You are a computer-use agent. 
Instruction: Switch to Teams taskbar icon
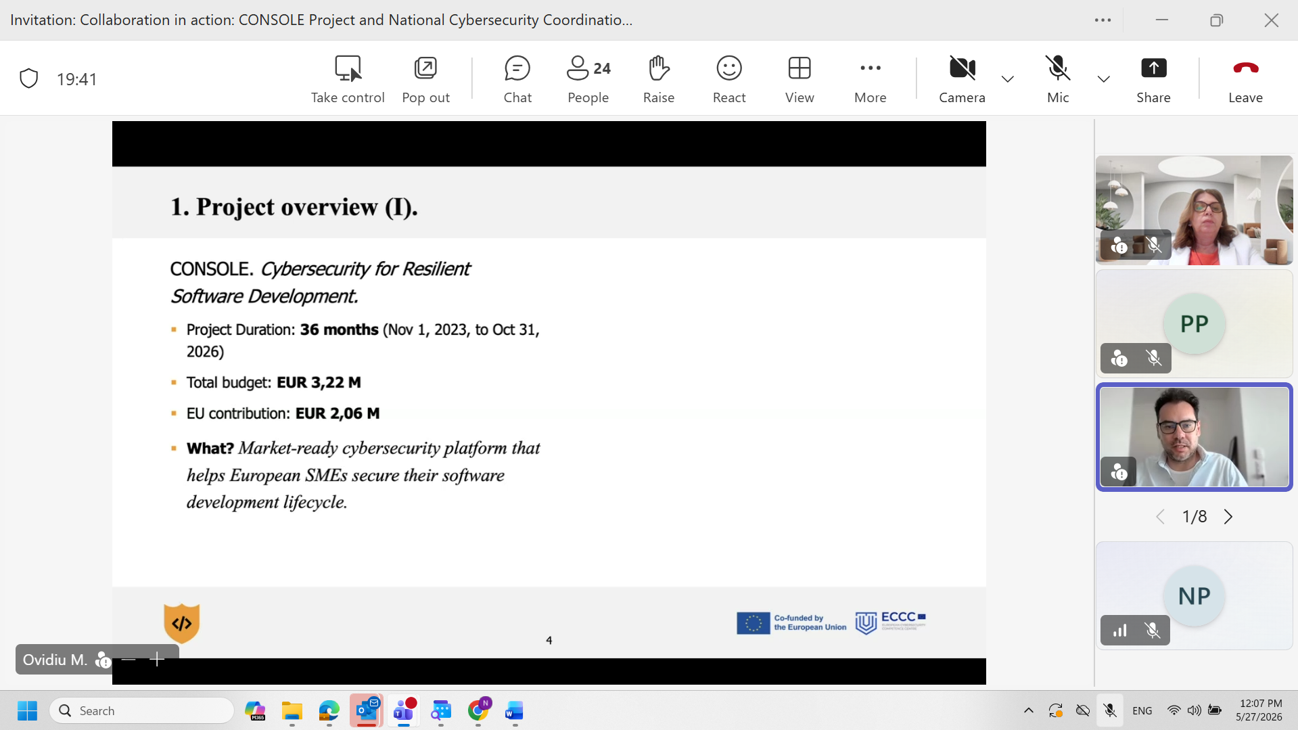pos(404,711)
